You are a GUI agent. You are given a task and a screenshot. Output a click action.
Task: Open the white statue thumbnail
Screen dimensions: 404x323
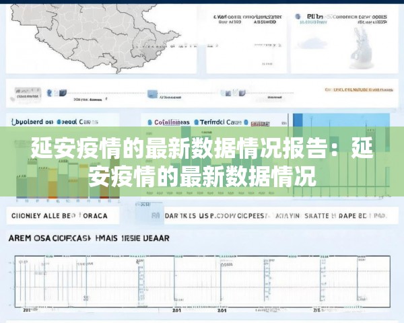point(361,48)
